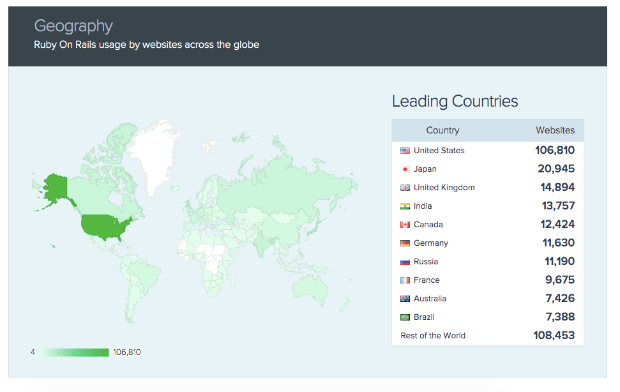This screenshot has width=620, height=392.
Task: Click the Canada flag icon
Action: [405, 225]
